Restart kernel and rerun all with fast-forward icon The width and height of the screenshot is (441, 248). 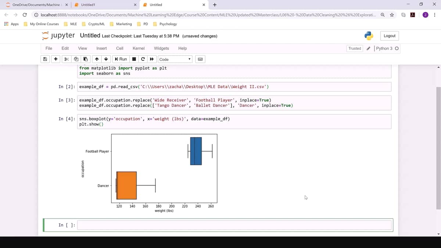[151, 59]
